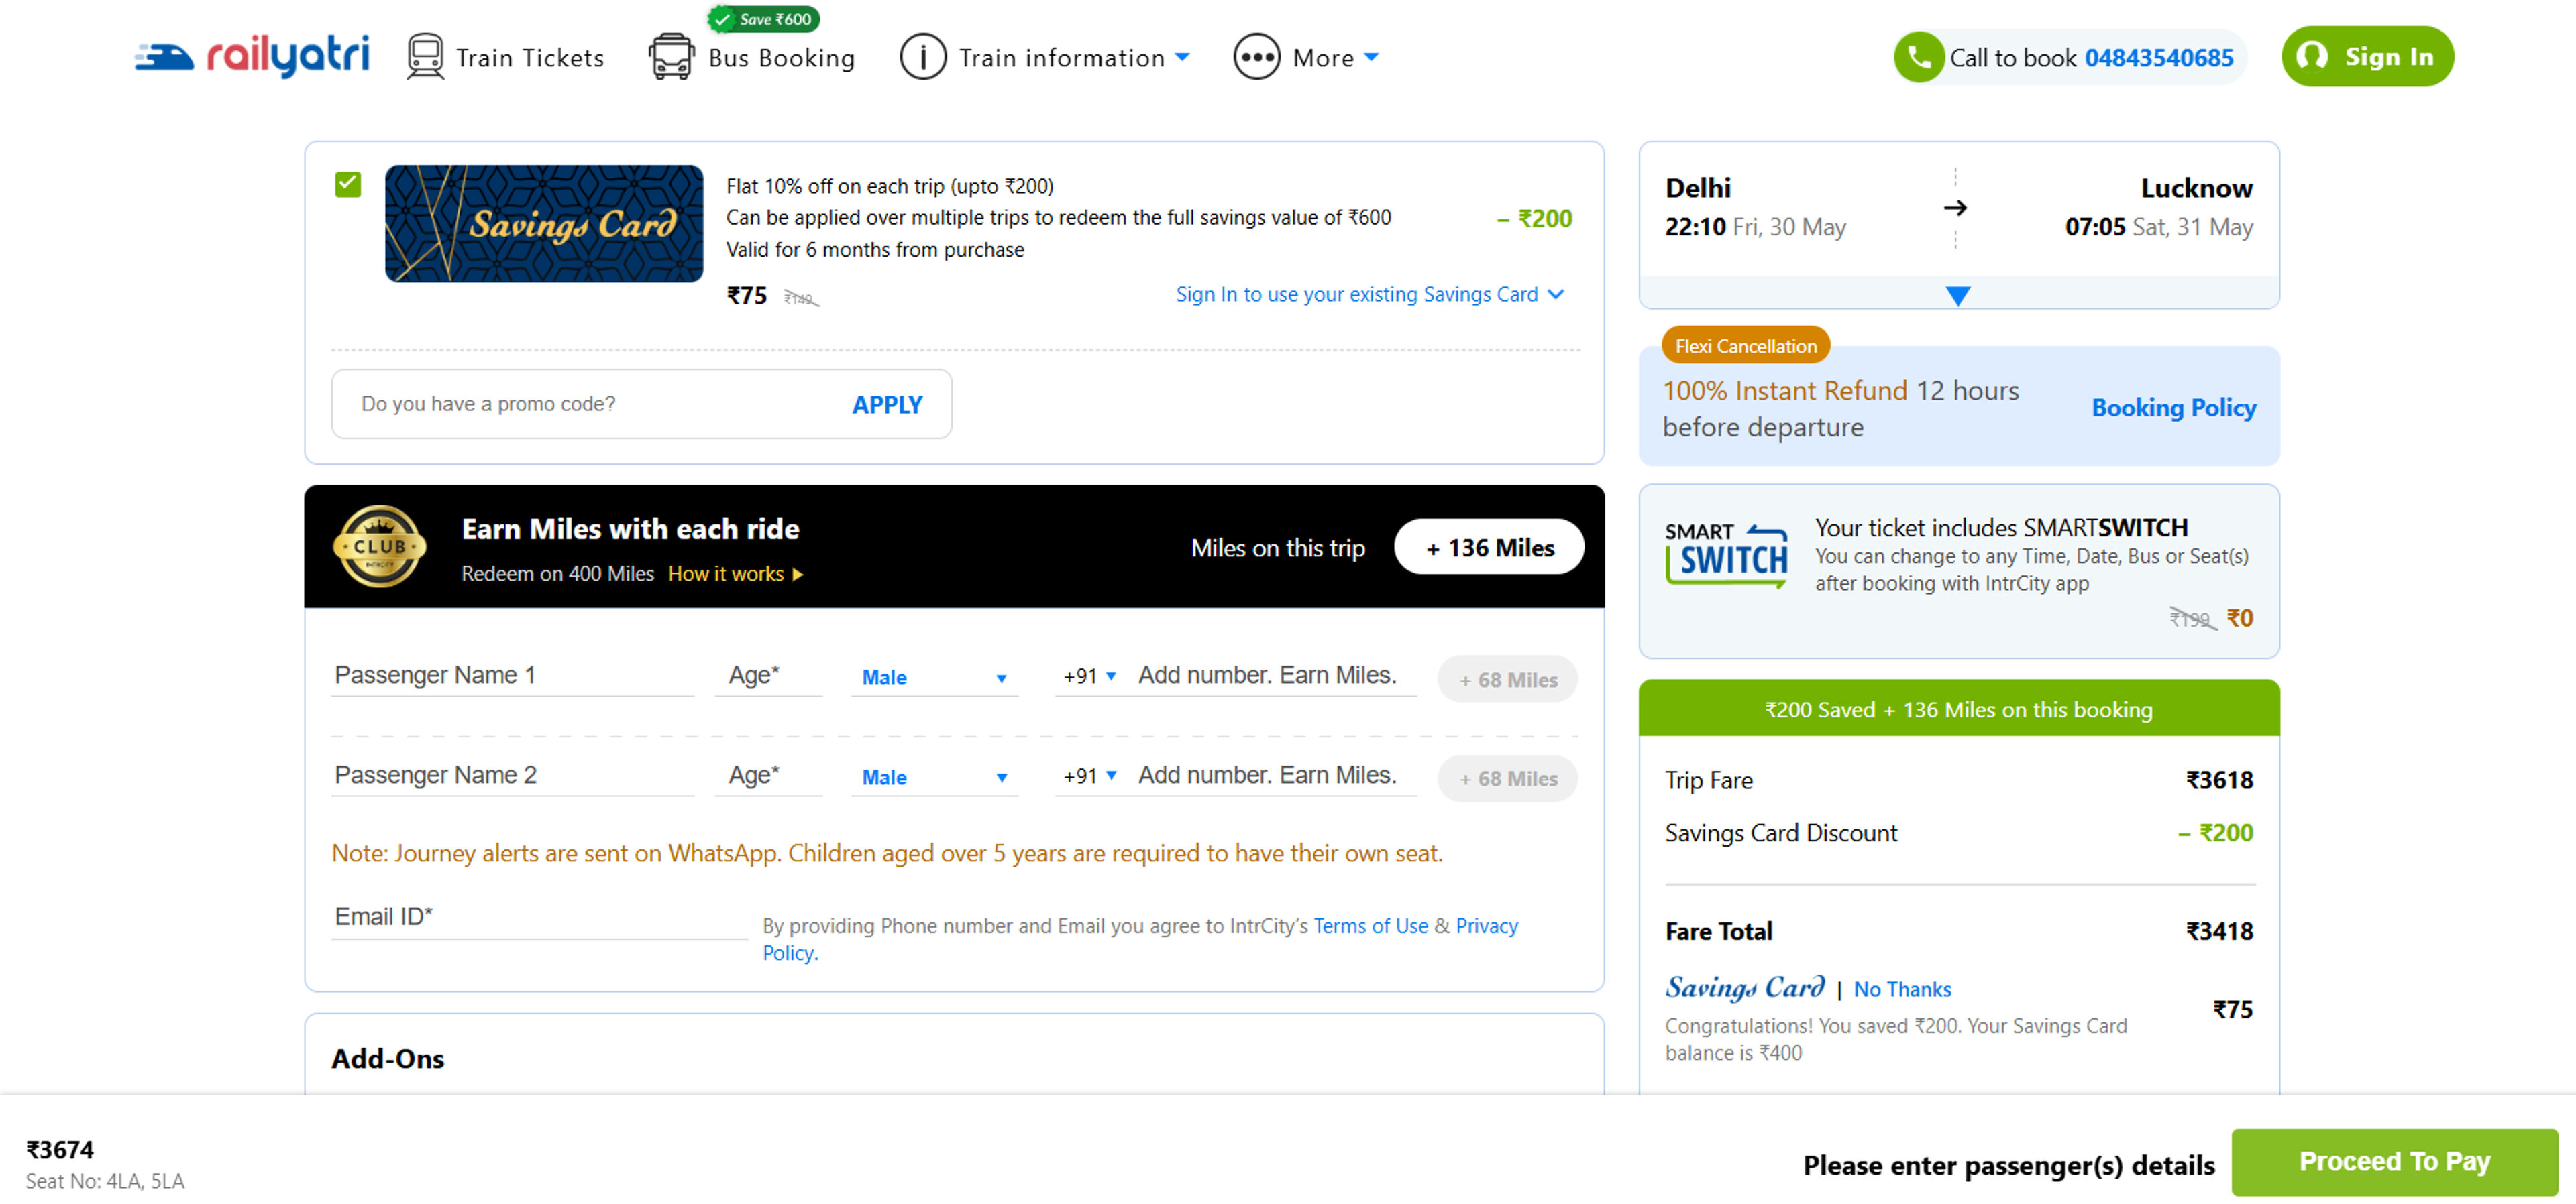Uncheck the Savings Card checkbox
Screen dimensions: 2576x1204
(347, 184)
